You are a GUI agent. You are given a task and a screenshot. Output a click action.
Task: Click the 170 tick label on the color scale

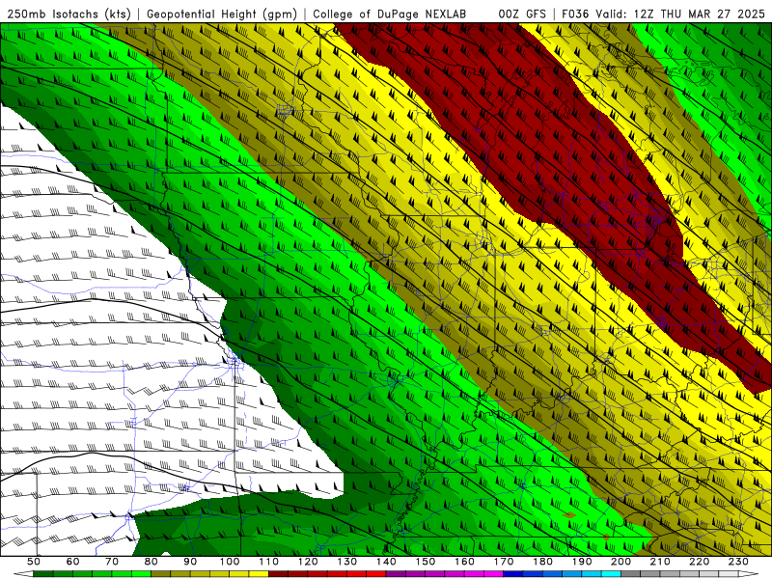click(x=504, y=562)
